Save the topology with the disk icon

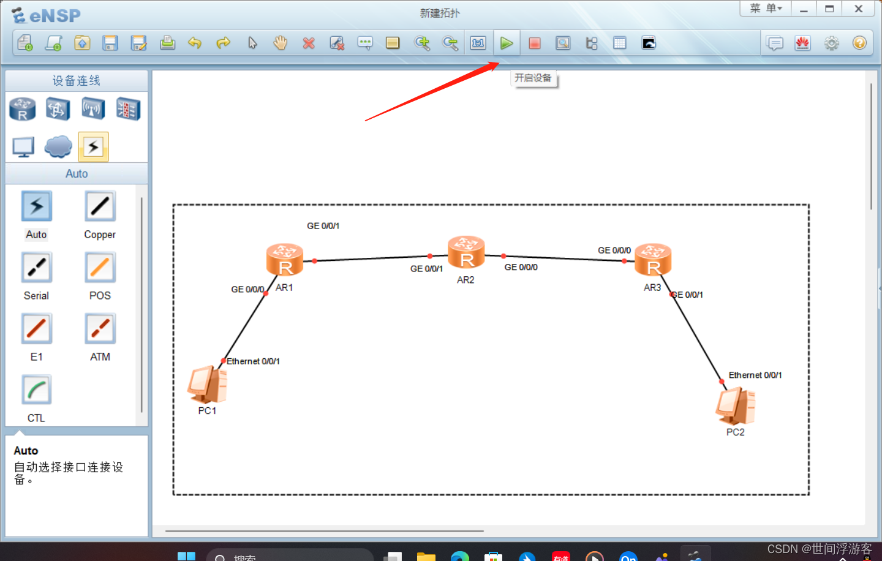110,43
